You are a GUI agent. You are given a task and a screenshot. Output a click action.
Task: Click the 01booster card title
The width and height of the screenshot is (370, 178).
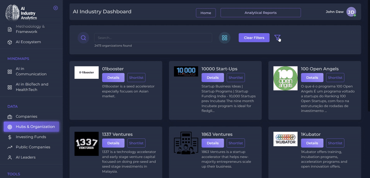pyautogui.click(x=113, y=69)
